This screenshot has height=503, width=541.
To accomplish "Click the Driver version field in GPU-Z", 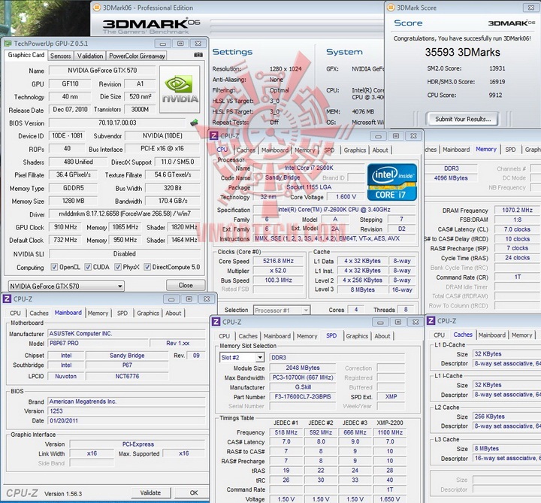I will (125, 214).
